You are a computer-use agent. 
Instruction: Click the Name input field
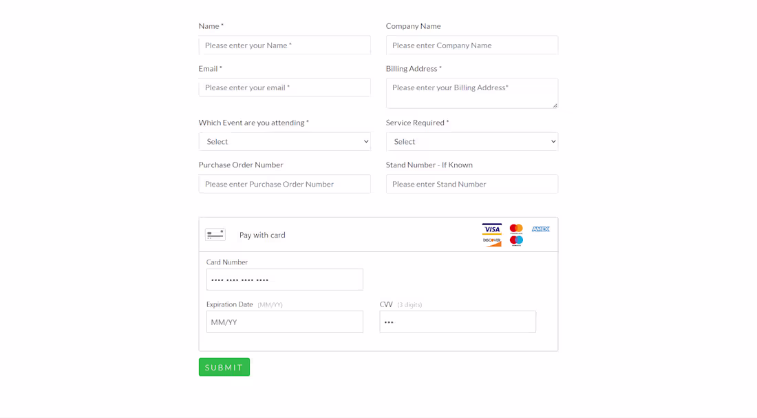(284, 45)
